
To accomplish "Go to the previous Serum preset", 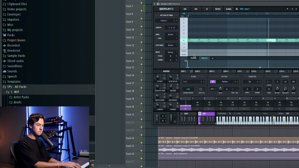I will pos(292,9).
